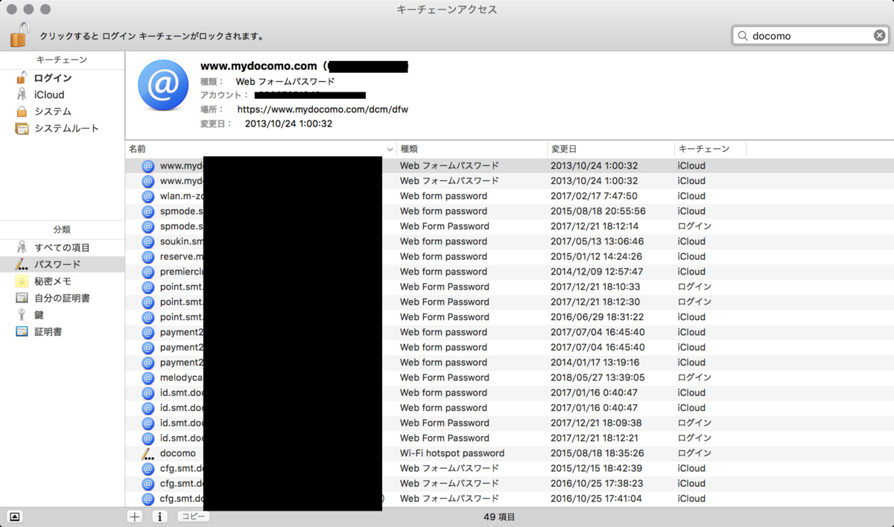The image size is (894, 527).
Task: Select the システムルート keychain
Action: [x=66, y=128]
